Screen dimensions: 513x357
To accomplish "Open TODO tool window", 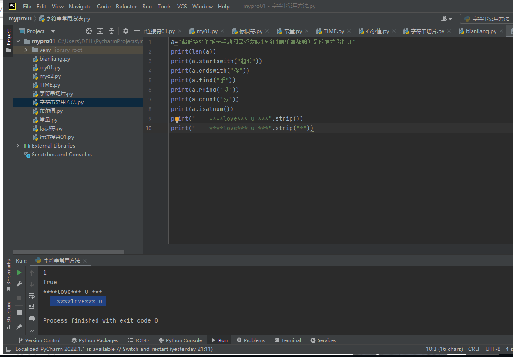I will click(x=138, y=340).
